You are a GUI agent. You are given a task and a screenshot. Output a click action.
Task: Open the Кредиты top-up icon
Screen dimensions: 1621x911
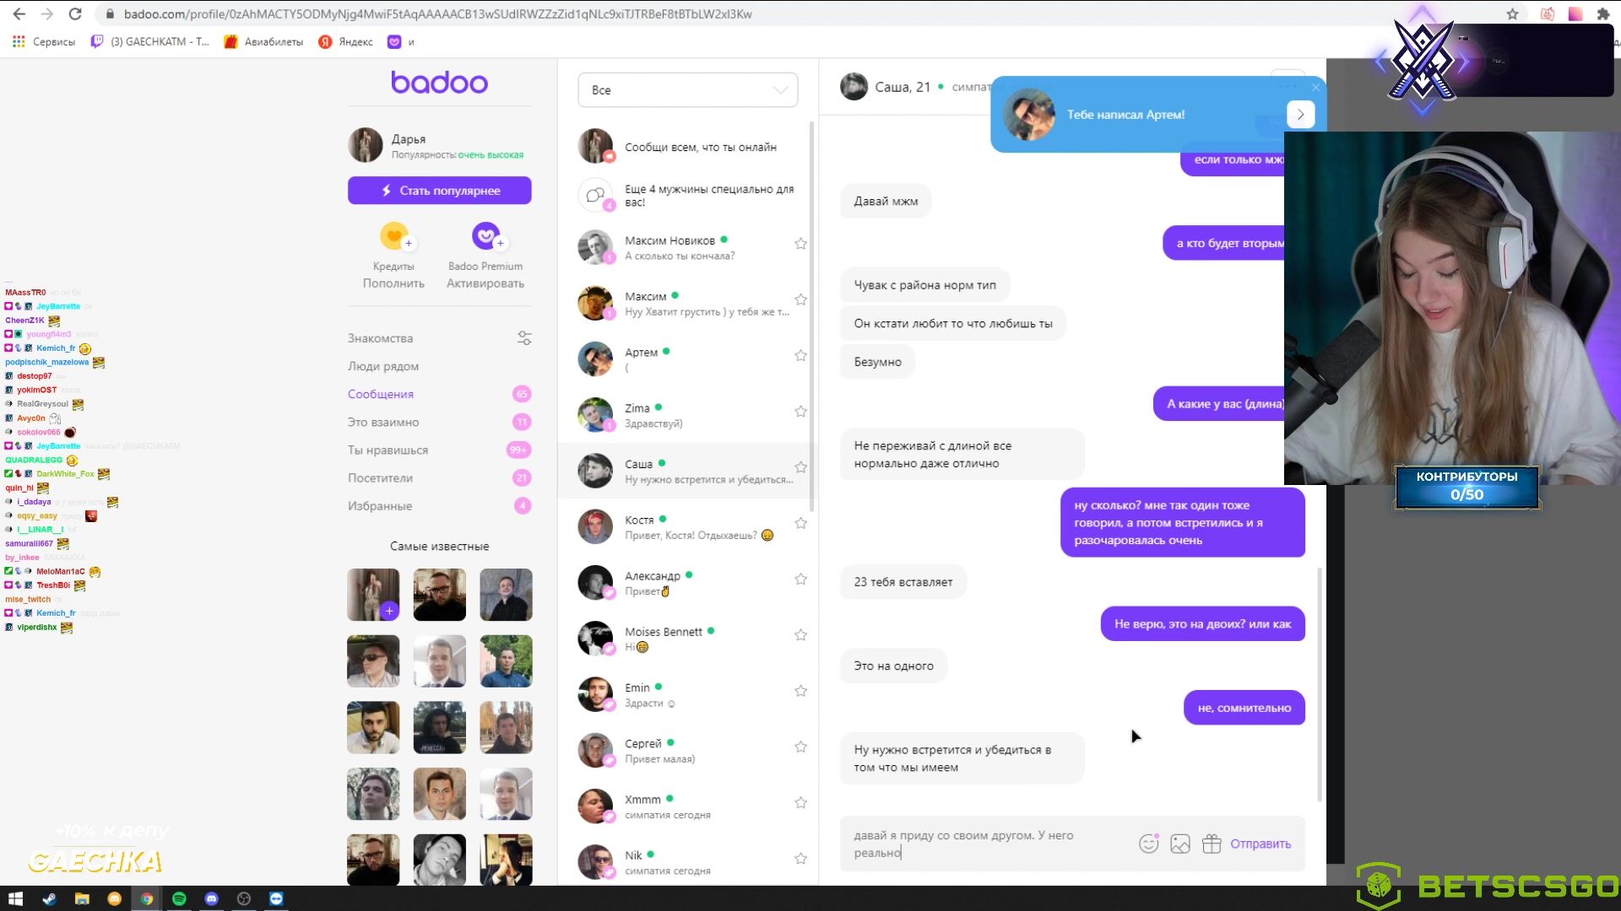click(394, 236)
